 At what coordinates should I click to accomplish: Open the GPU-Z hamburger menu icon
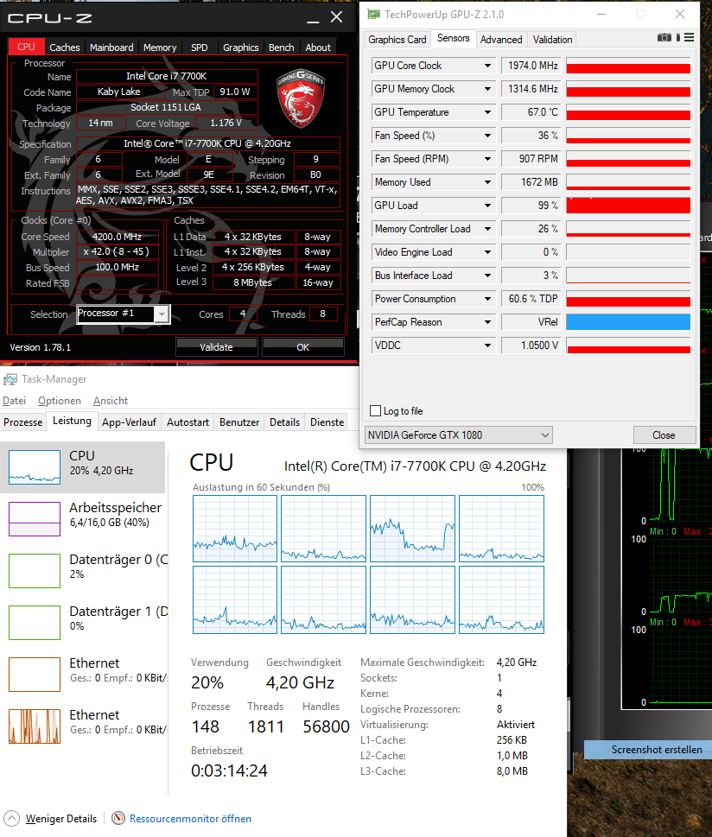[x=689, y=37]
